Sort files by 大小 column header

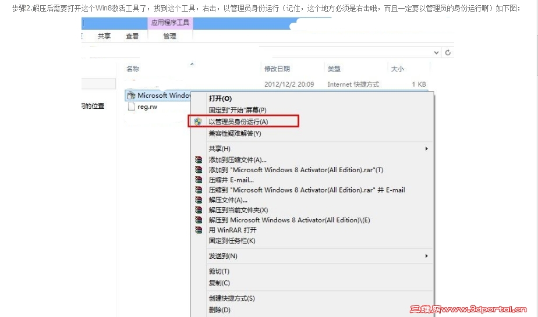[397, 69]
